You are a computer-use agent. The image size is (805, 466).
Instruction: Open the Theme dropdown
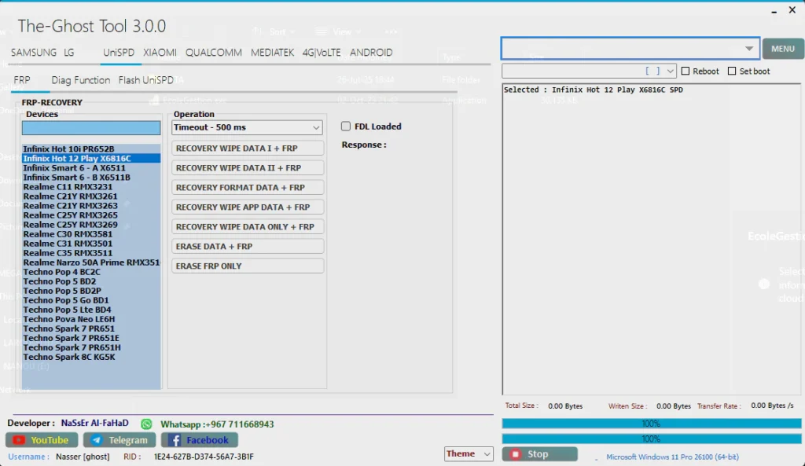487,454
